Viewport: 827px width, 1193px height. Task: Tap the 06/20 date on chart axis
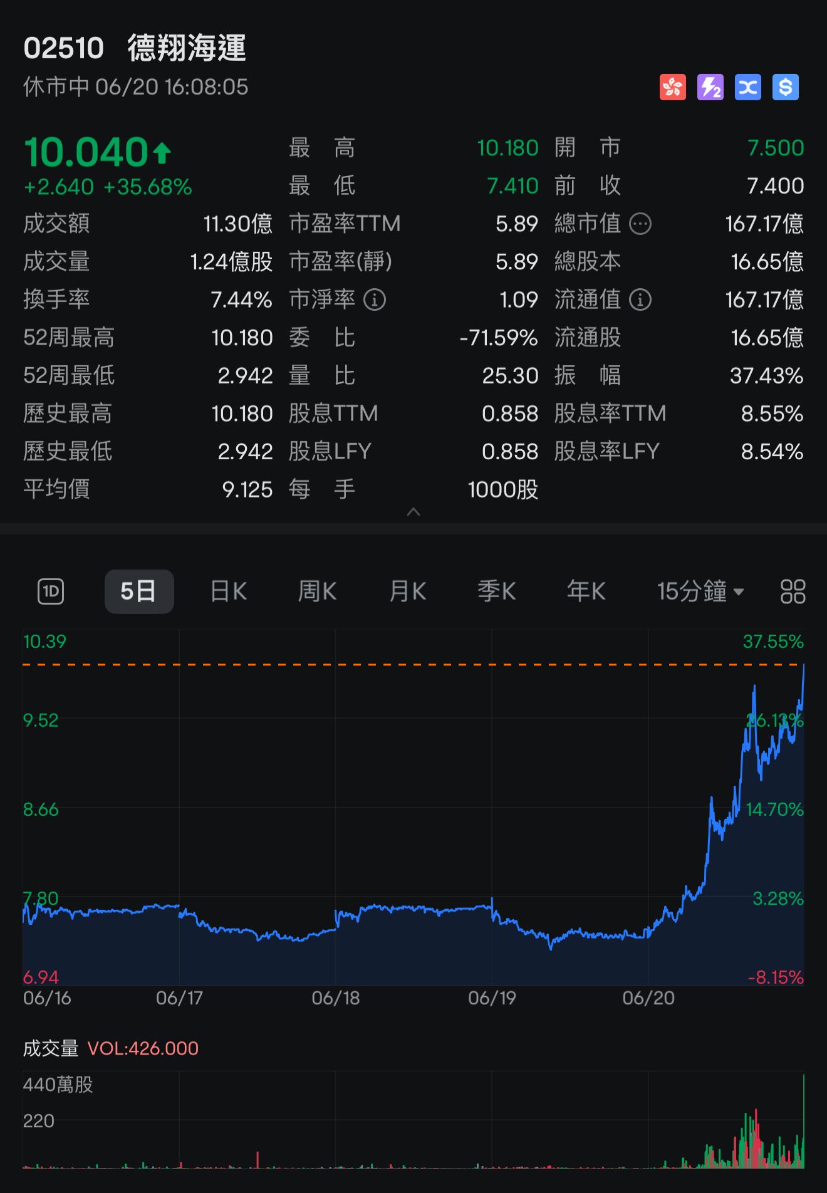pyautogui.click(x=648, y=998)
